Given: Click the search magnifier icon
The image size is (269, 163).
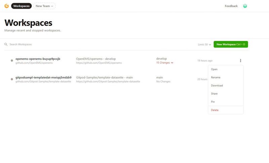Looking at the screenshot, I should tap(6, 45).
